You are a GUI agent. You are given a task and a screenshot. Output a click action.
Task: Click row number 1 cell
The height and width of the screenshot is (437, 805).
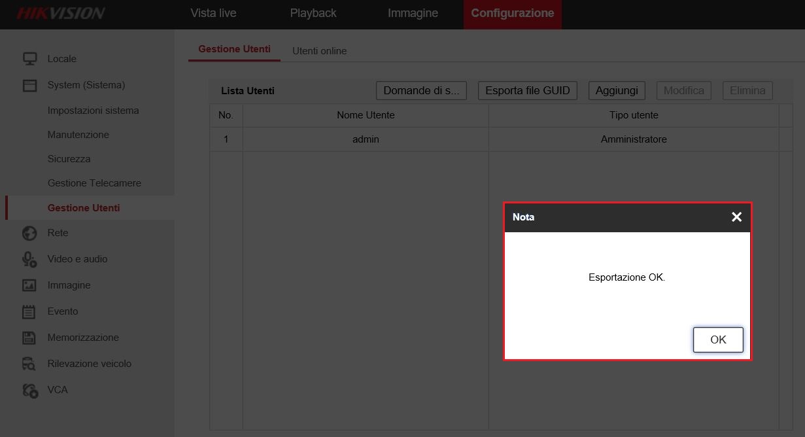(226, 139)
